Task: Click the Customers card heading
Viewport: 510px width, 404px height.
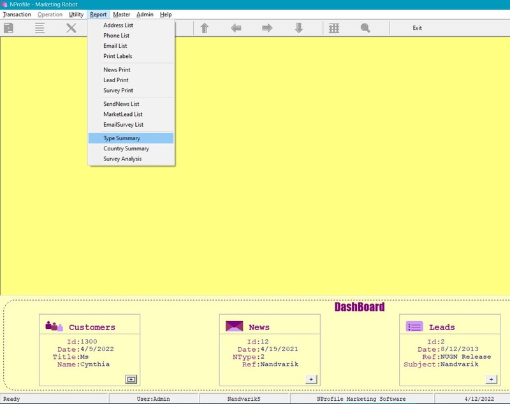Action: (92, 328)
